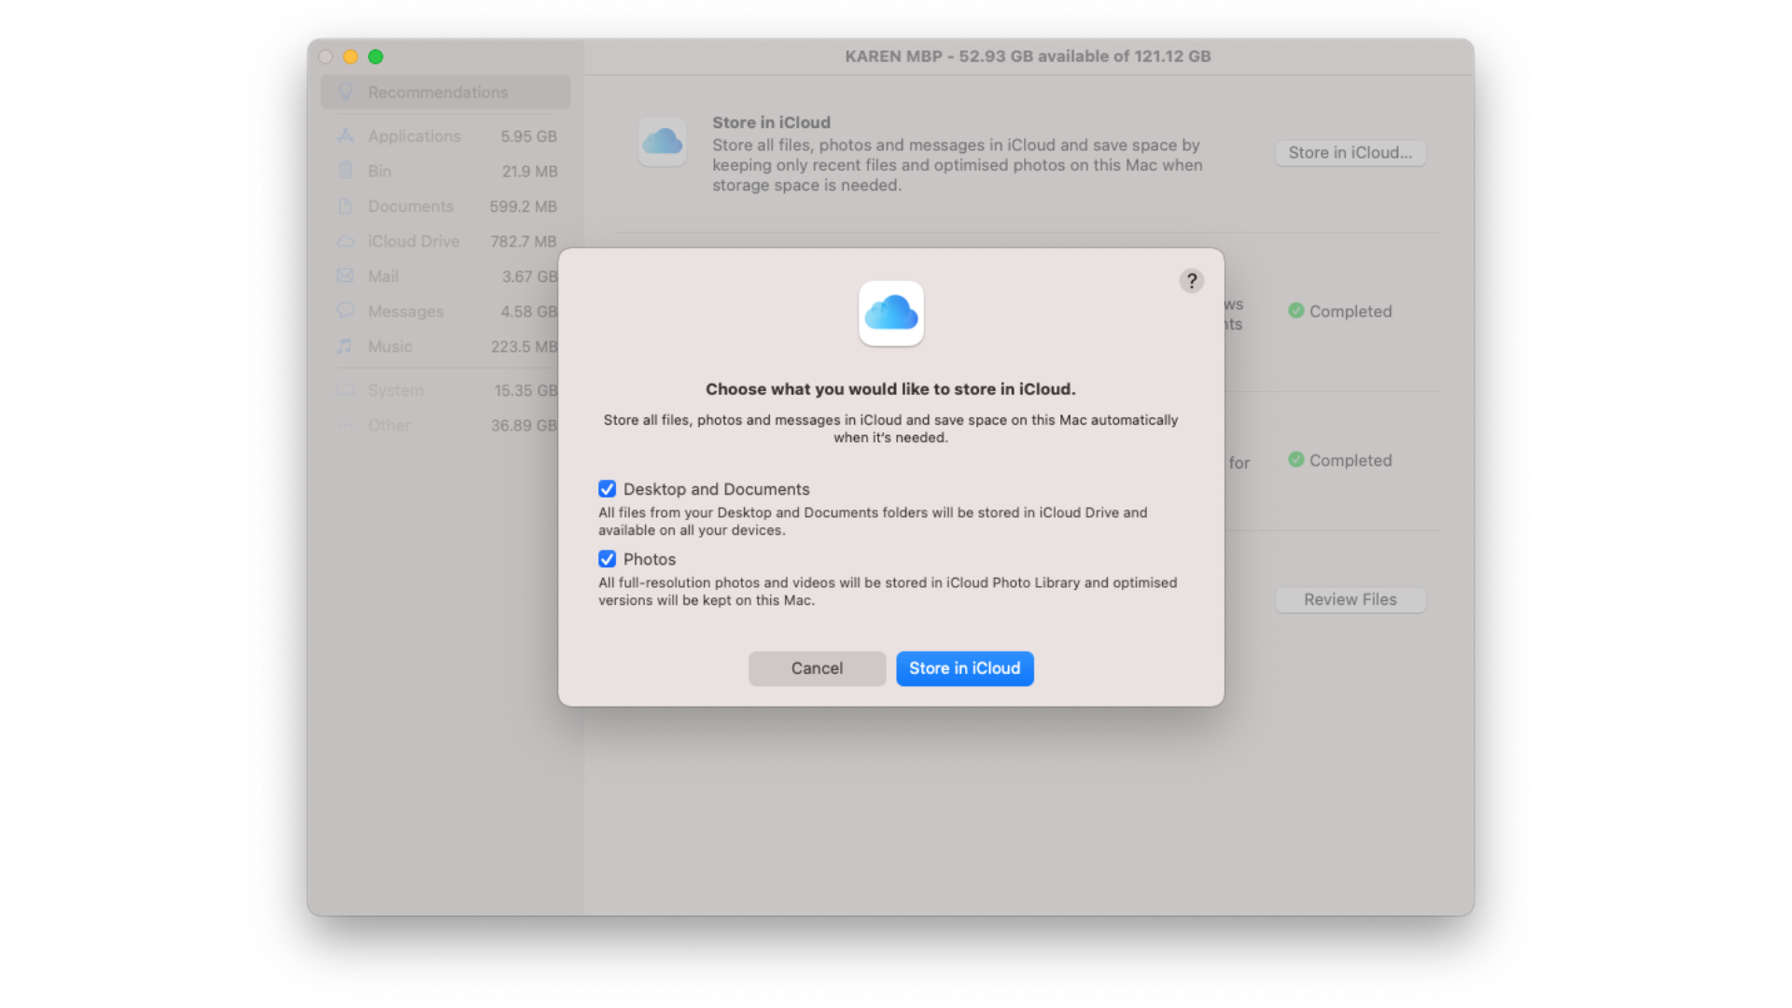Disable the Photos checkbox
The height and width of the screenshot is (1008, 1792).
tap(607, 558)
